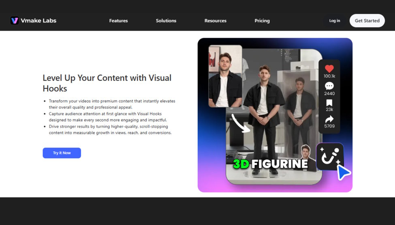Click the share arrow icon
This screenshot has height=225, width=395.
[x=329, y=119]
